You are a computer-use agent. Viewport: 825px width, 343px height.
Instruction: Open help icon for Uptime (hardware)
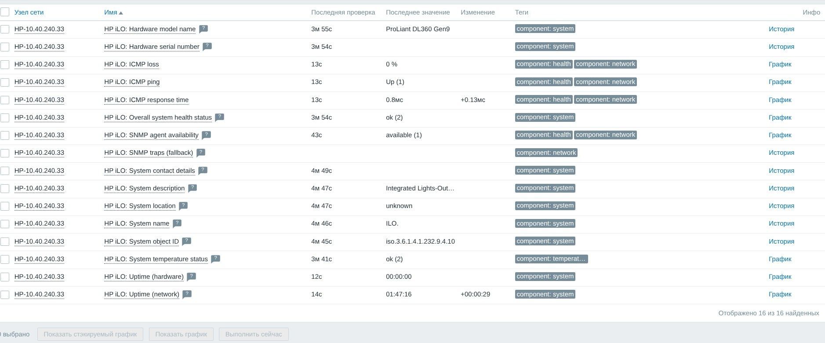tap(192, 277)
